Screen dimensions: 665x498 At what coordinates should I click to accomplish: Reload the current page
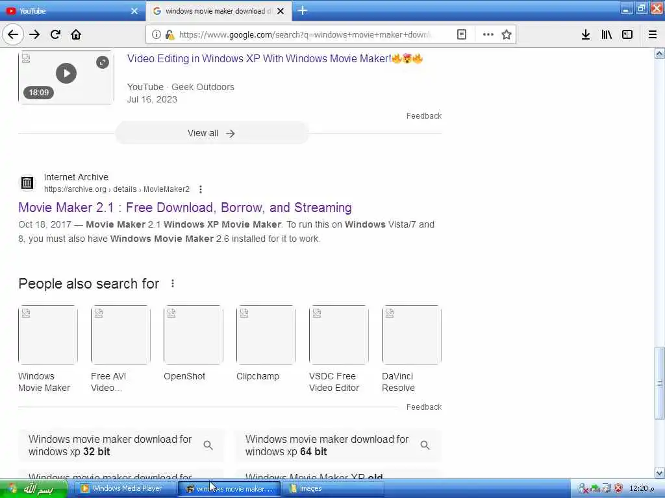point(56,34)
